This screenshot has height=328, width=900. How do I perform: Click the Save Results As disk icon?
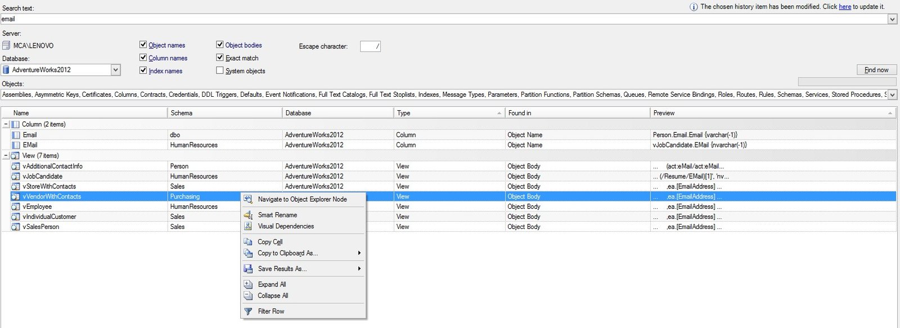(248, 269)
